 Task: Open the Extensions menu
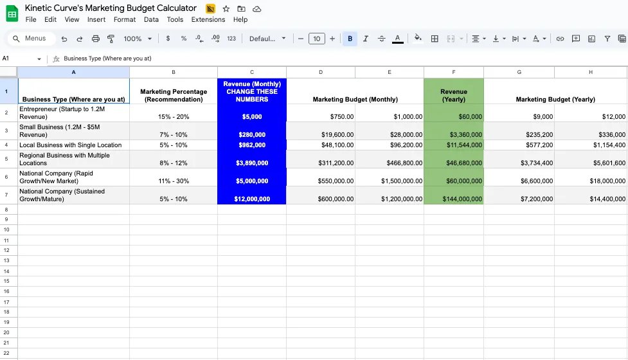(208, 19)
